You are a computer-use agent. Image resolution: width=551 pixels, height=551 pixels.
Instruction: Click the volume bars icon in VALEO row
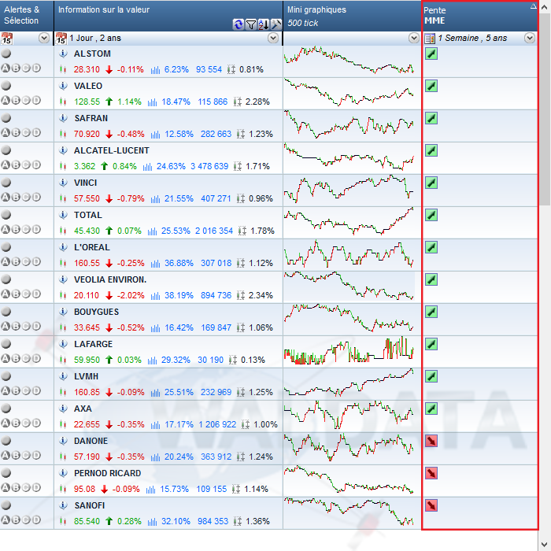point(152,102)
